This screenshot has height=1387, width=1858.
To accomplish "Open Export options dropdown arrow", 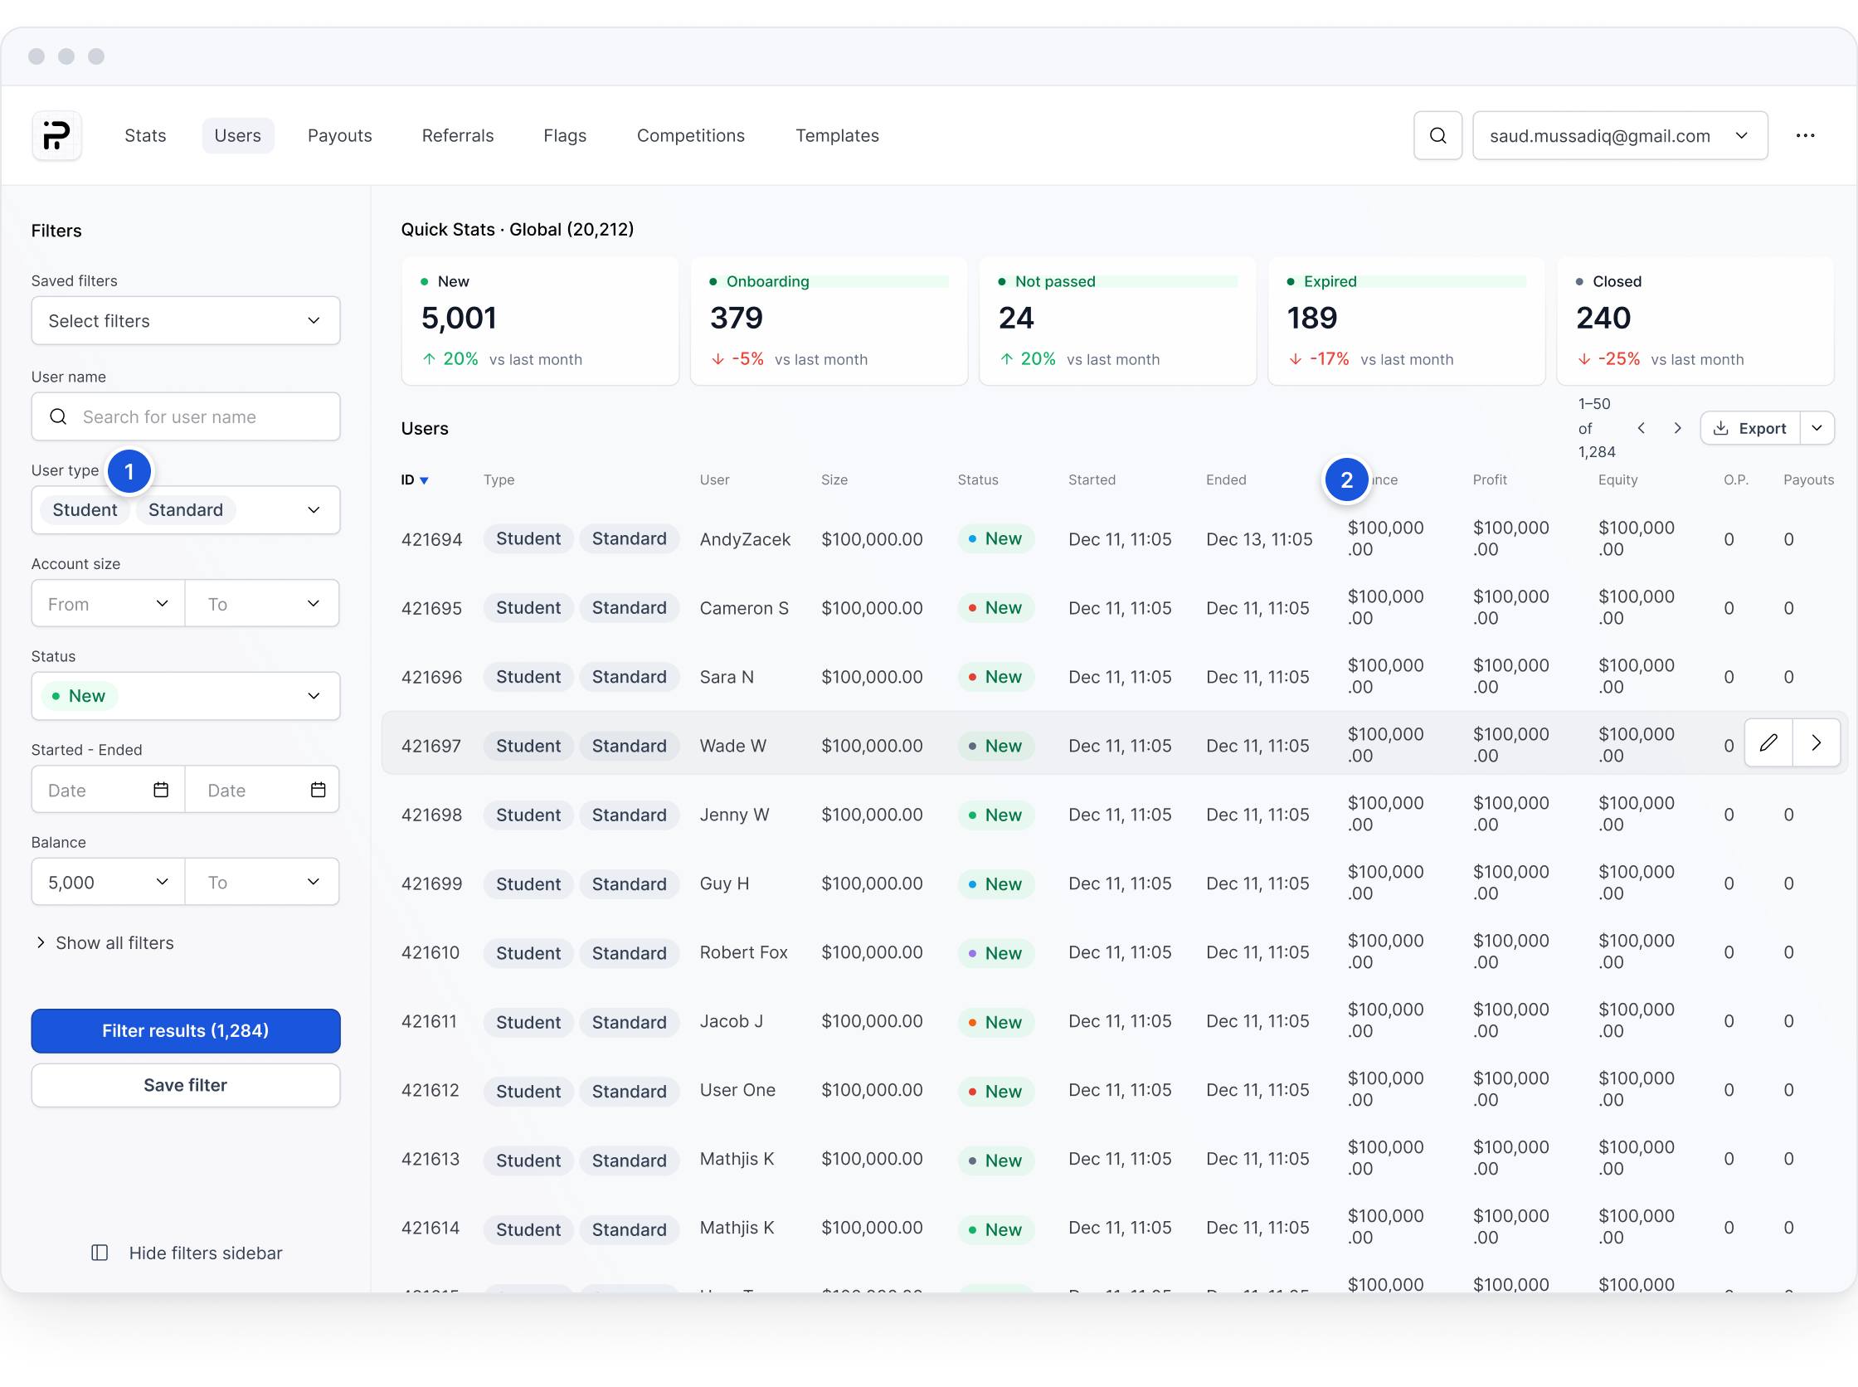I will [1817, 428].
